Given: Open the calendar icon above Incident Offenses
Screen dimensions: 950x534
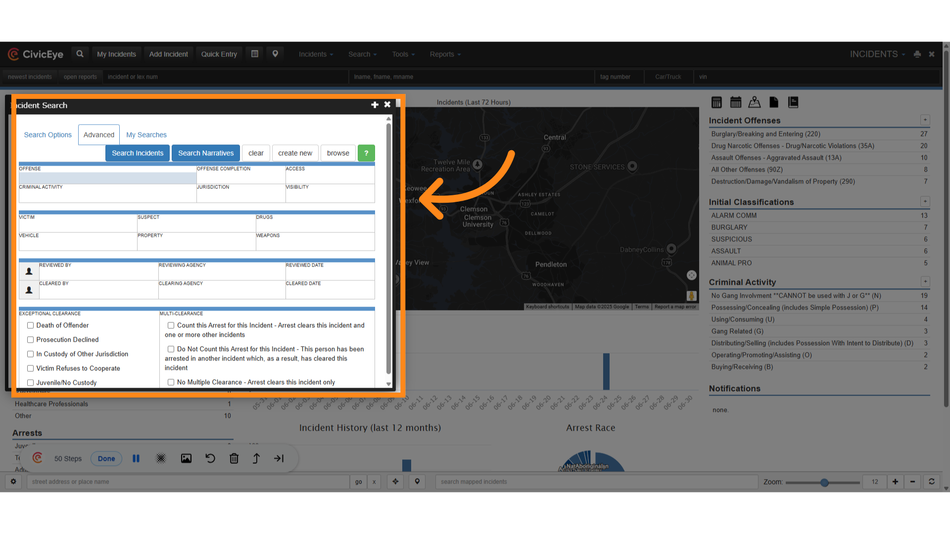Looking at the screenshot, I should (x=736, y=102).
